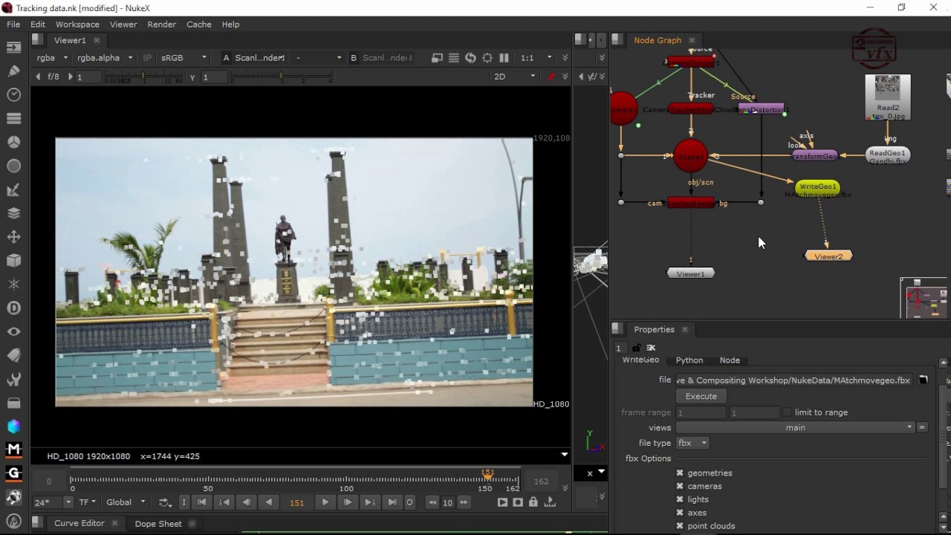
Task: Open the Views toolbar eye icon
Action: (x=13, y=331)
